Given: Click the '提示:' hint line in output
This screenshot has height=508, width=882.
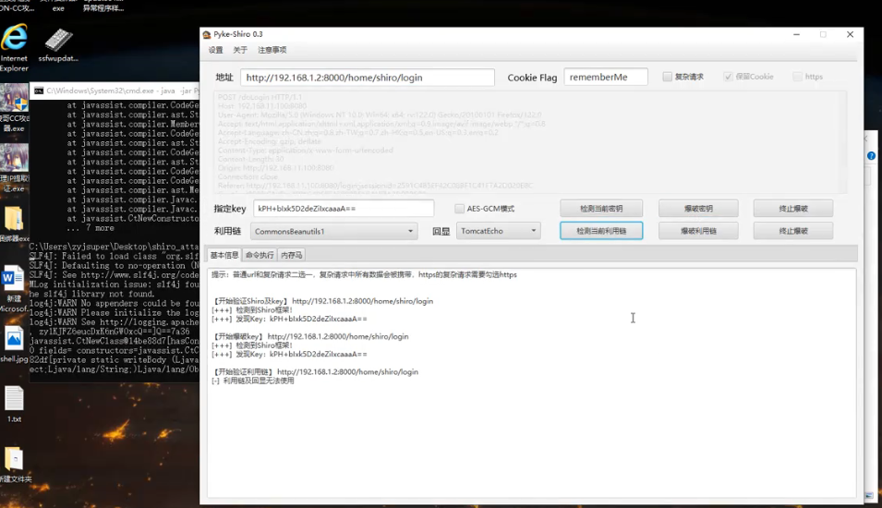Looking at the screenshot, I should (364, 274).
